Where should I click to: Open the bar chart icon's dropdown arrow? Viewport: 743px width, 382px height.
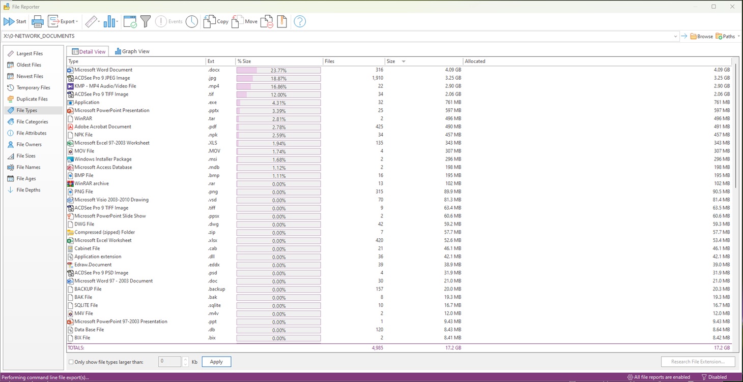tap(117, 22)
